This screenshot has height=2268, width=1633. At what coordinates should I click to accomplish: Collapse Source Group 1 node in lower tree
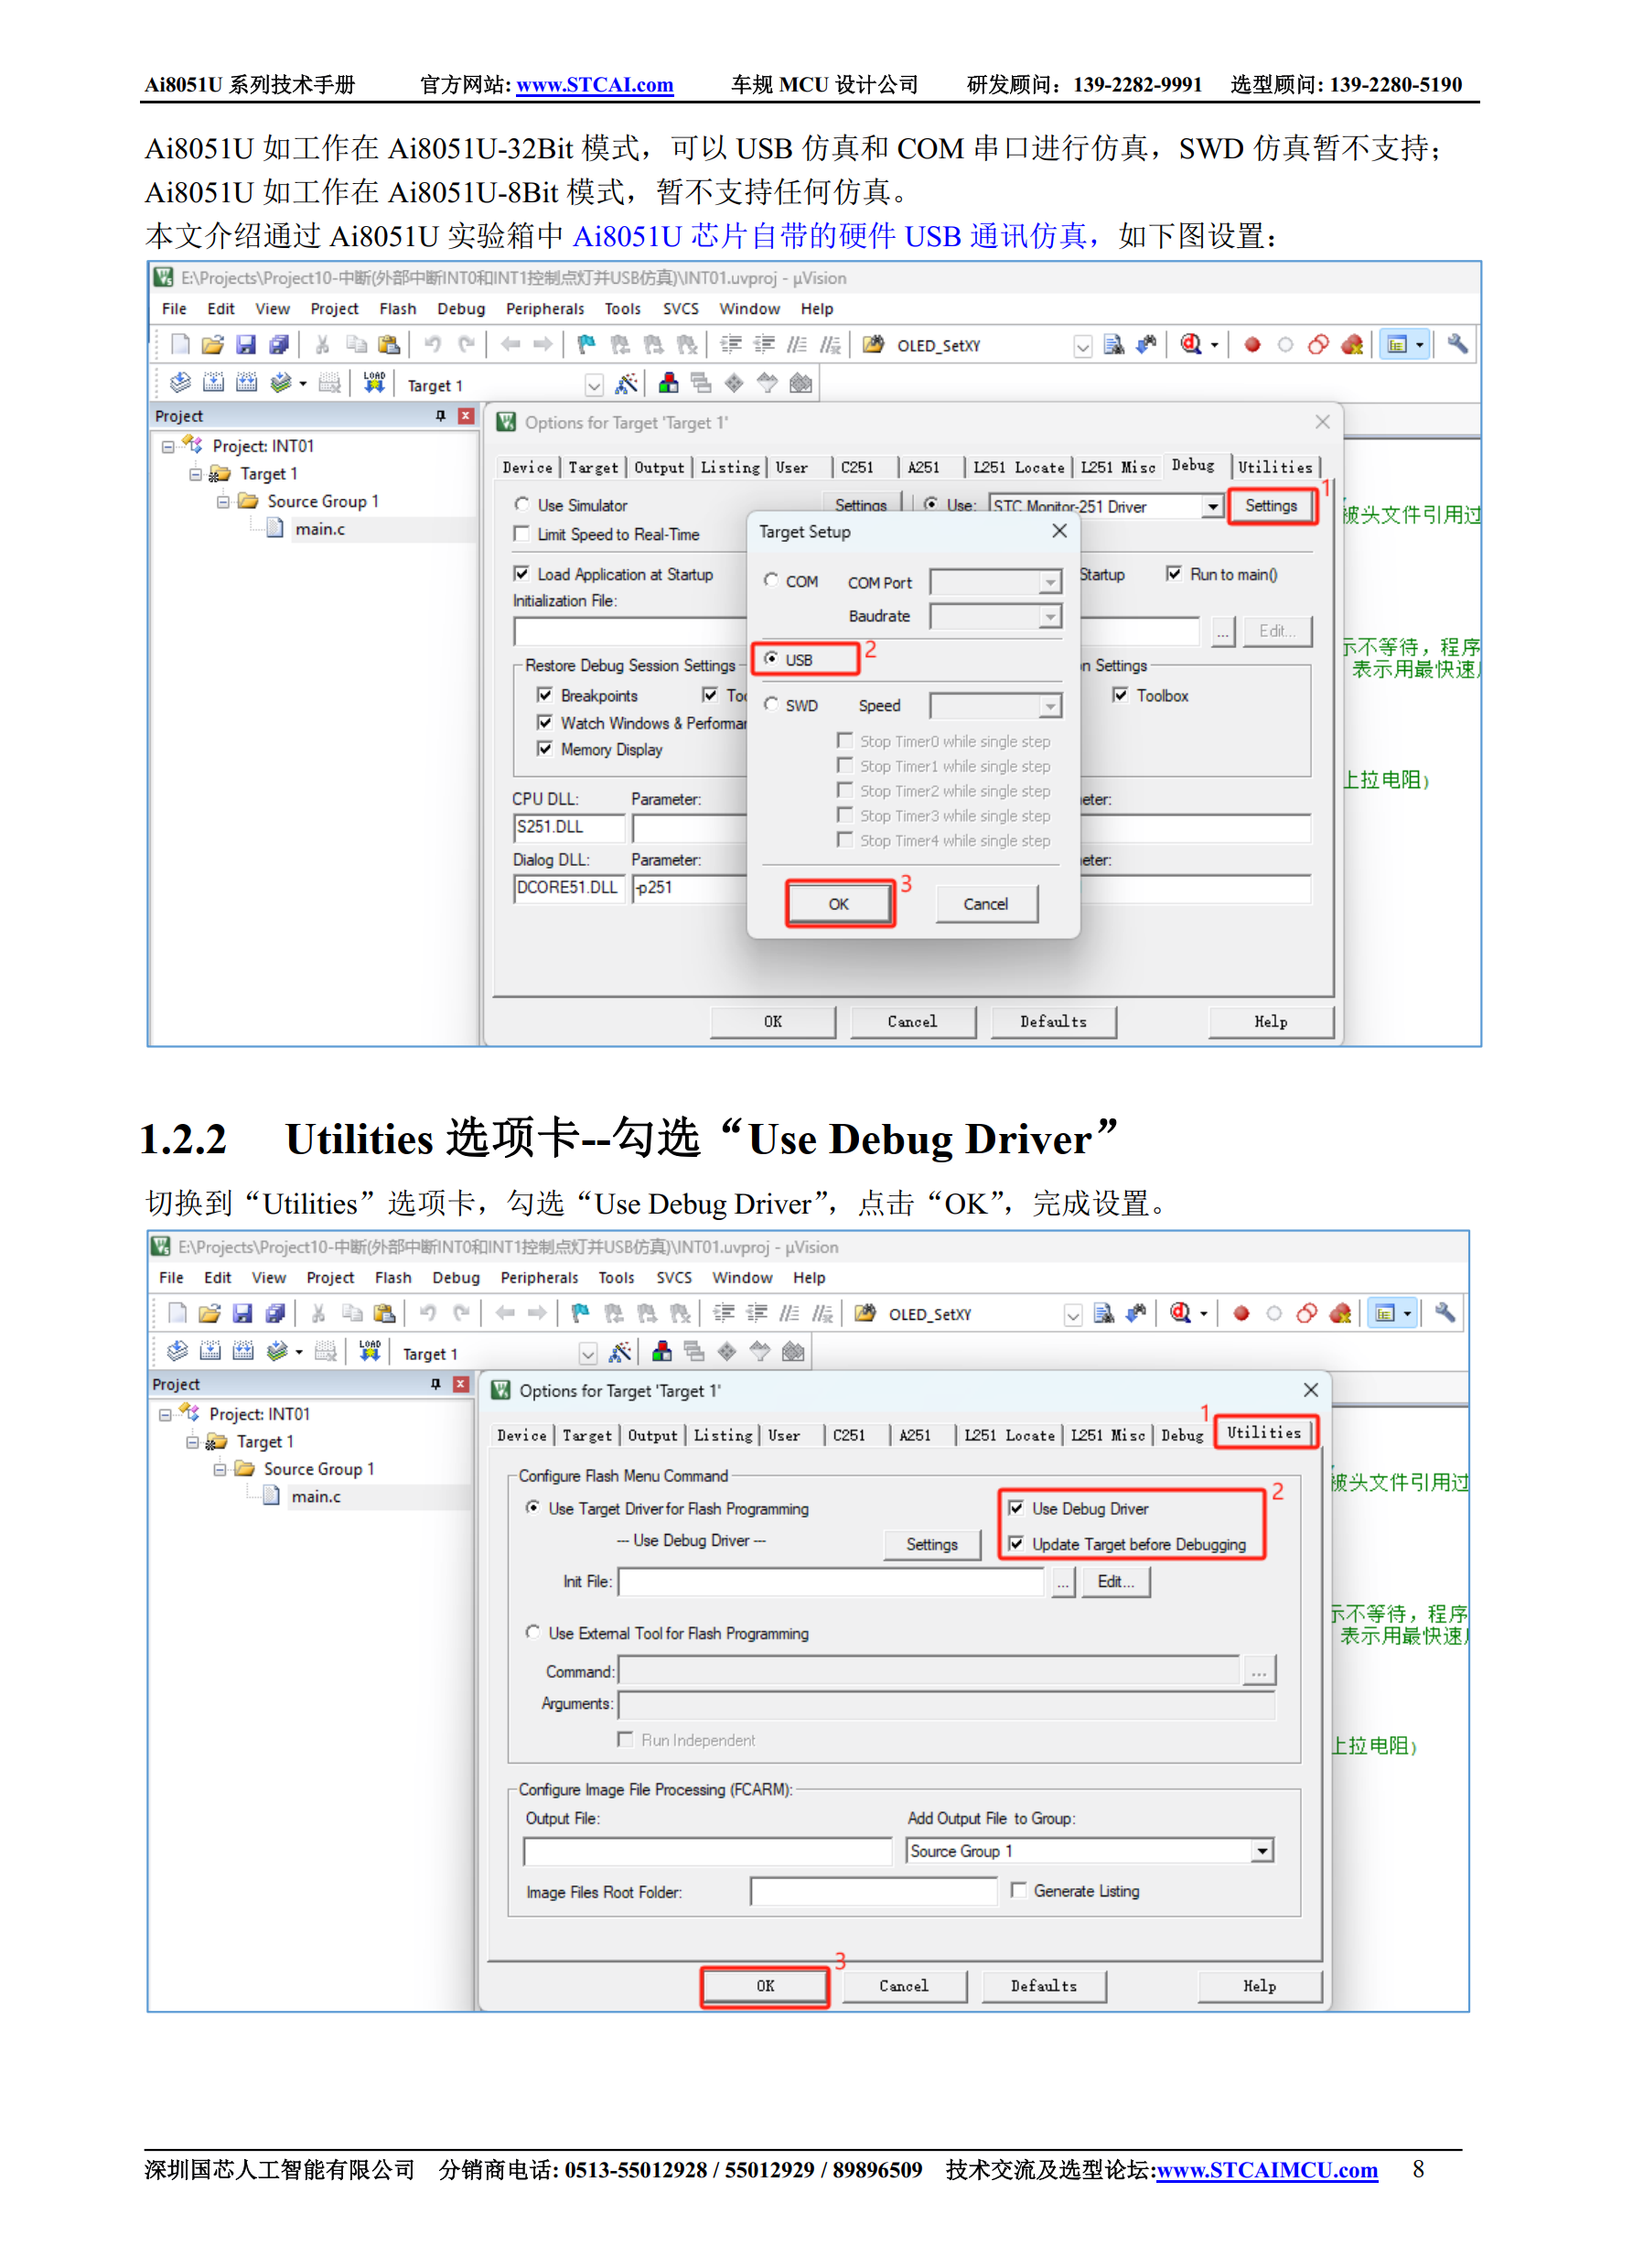[220, 1469]
